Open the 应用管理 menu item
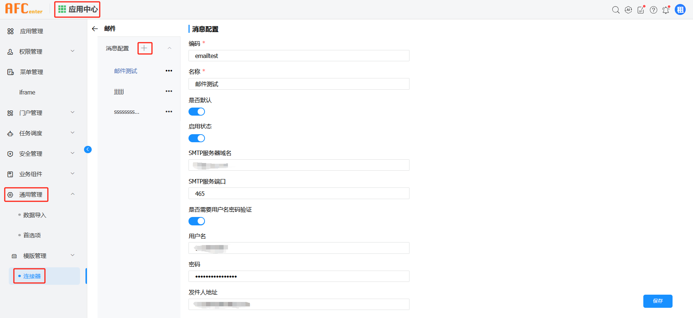 [x=31, y=31]
